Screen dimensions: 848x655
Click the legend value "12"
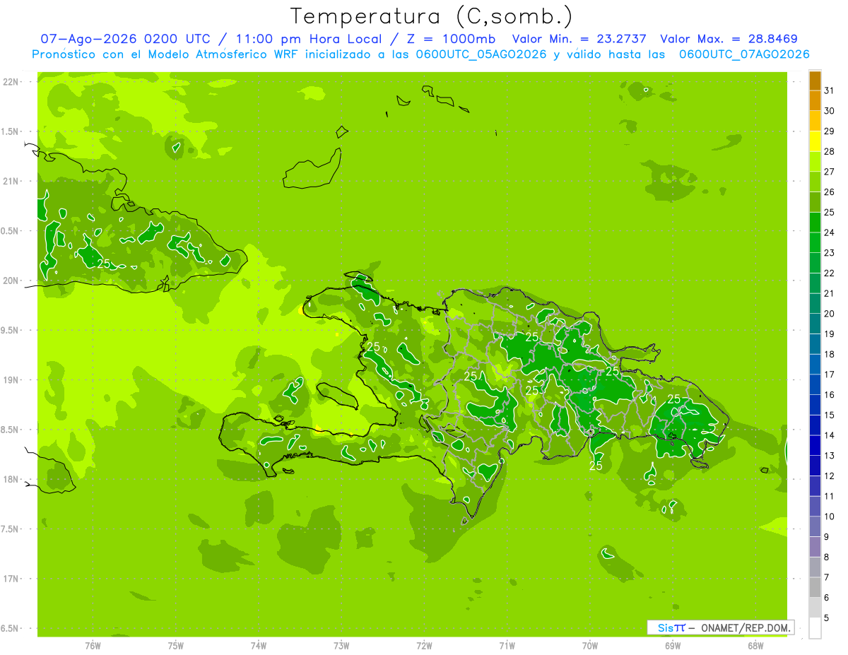point(829,476)
